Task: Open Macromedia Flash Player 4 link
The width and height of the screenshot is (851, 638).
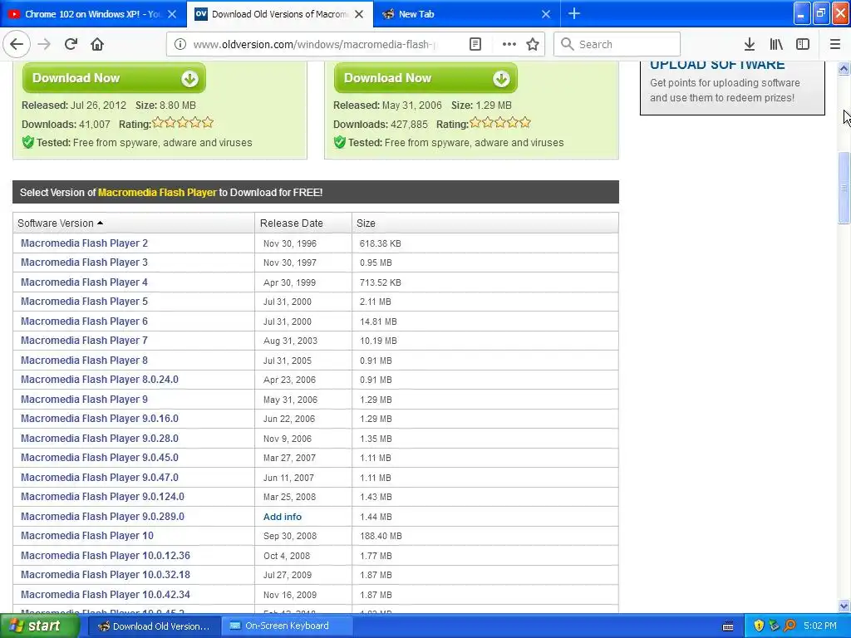Action: (84, 282)
